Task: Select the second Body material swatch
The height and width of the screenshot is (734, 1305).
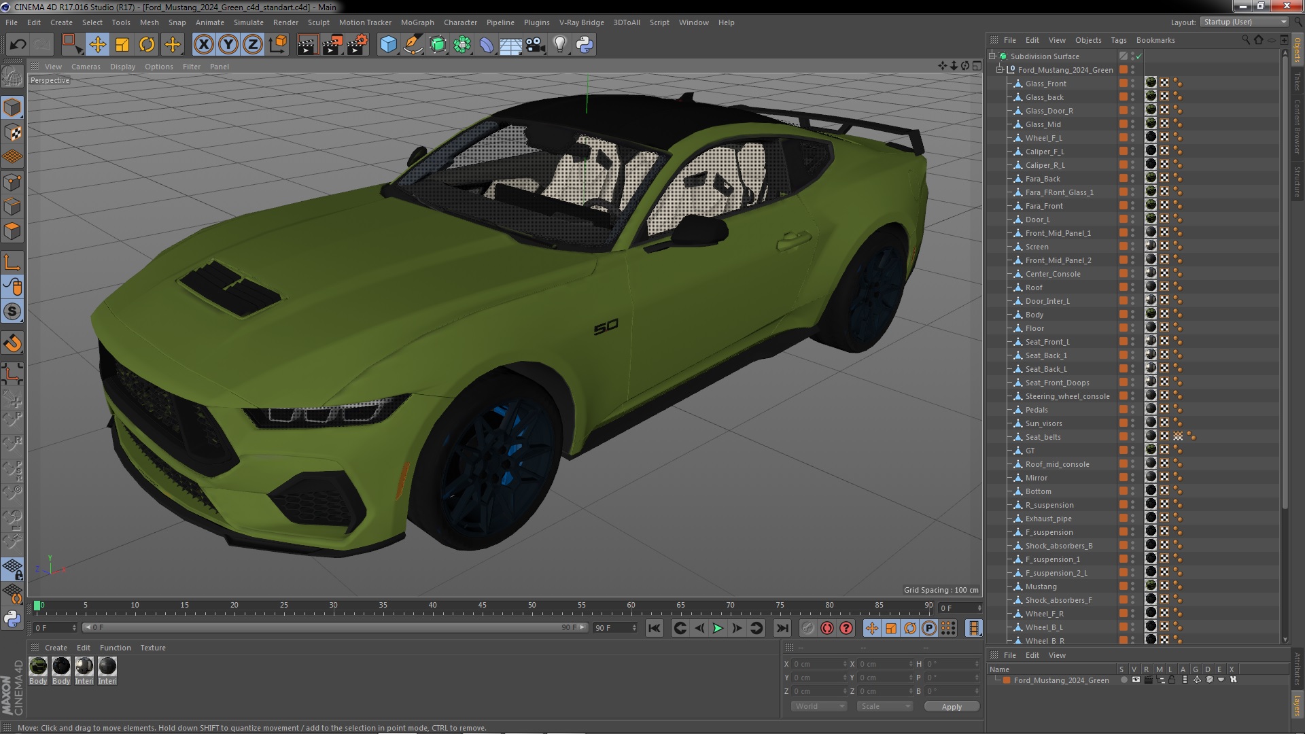Action: pyautogui.click(x=61, y=666)
